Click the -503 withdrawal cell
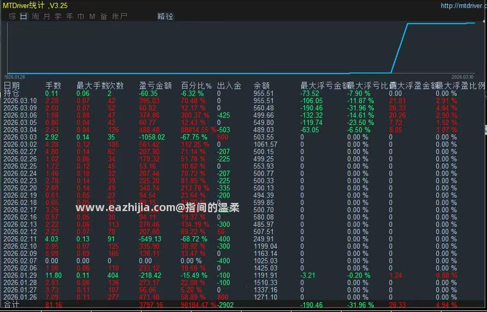The image size is (487, 312). click(224, 130)
